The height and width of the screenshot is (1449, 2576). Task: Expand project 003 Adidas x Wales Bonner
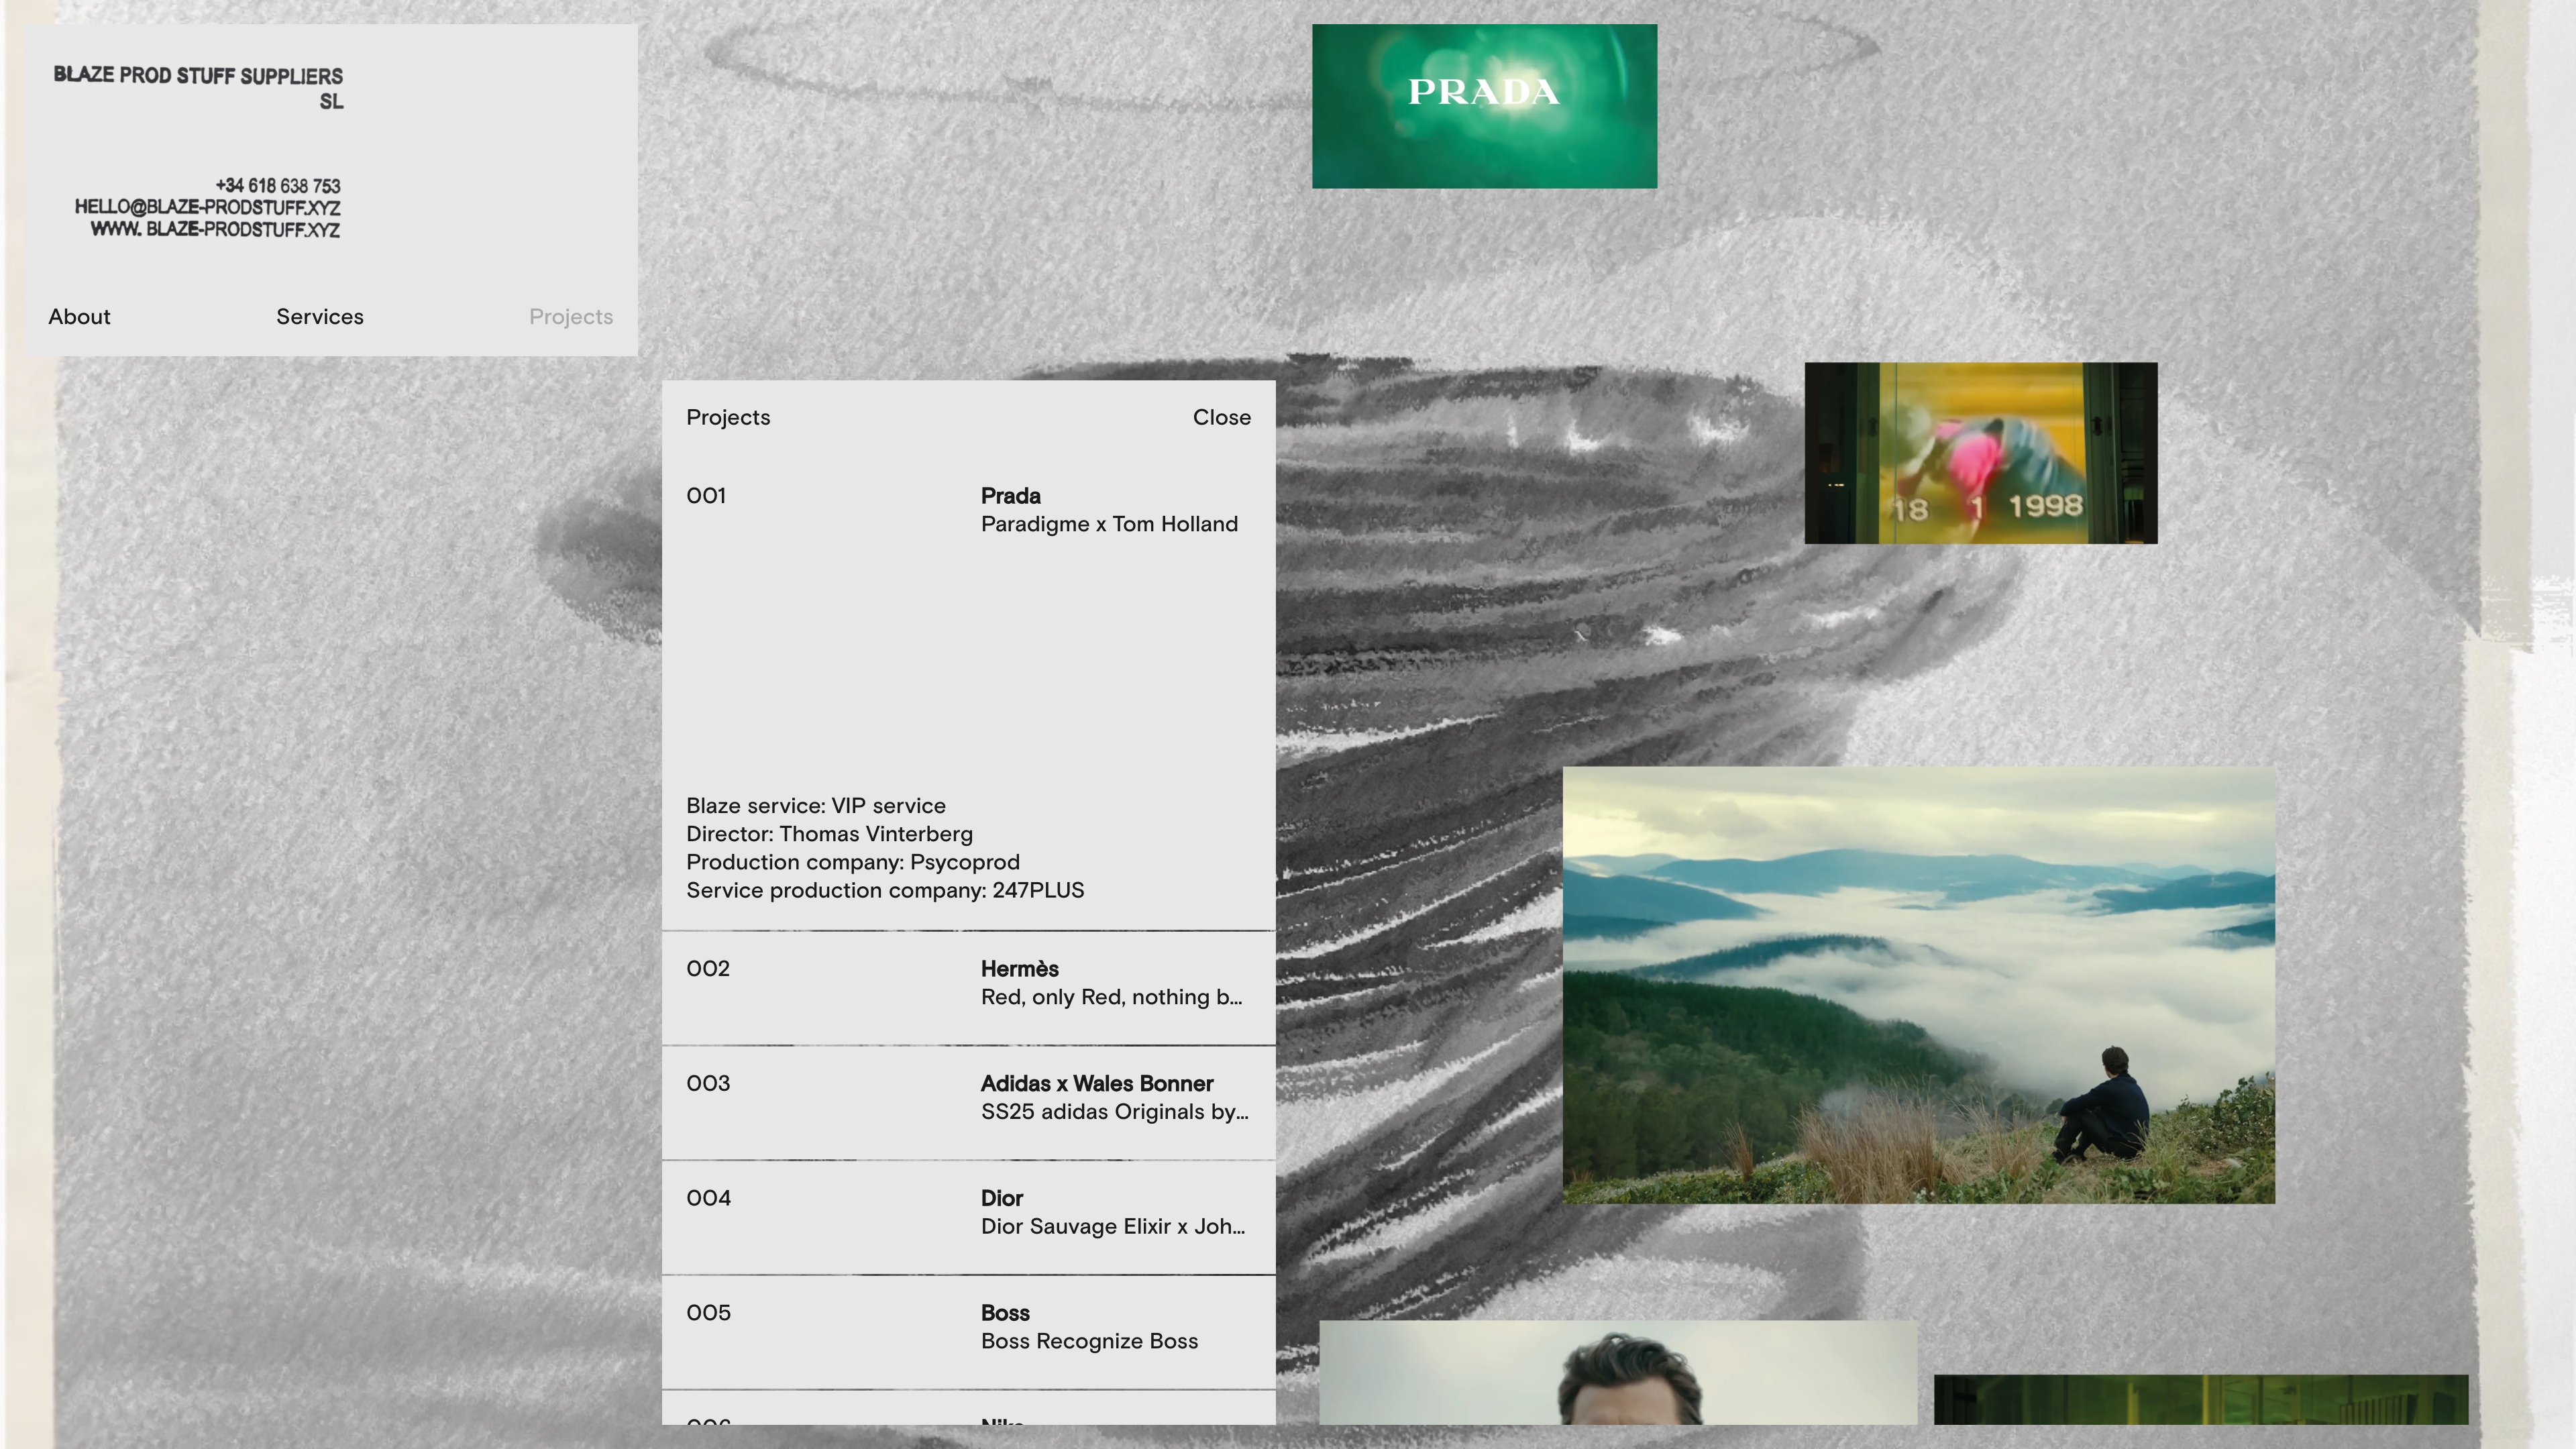click(968, 1102)
